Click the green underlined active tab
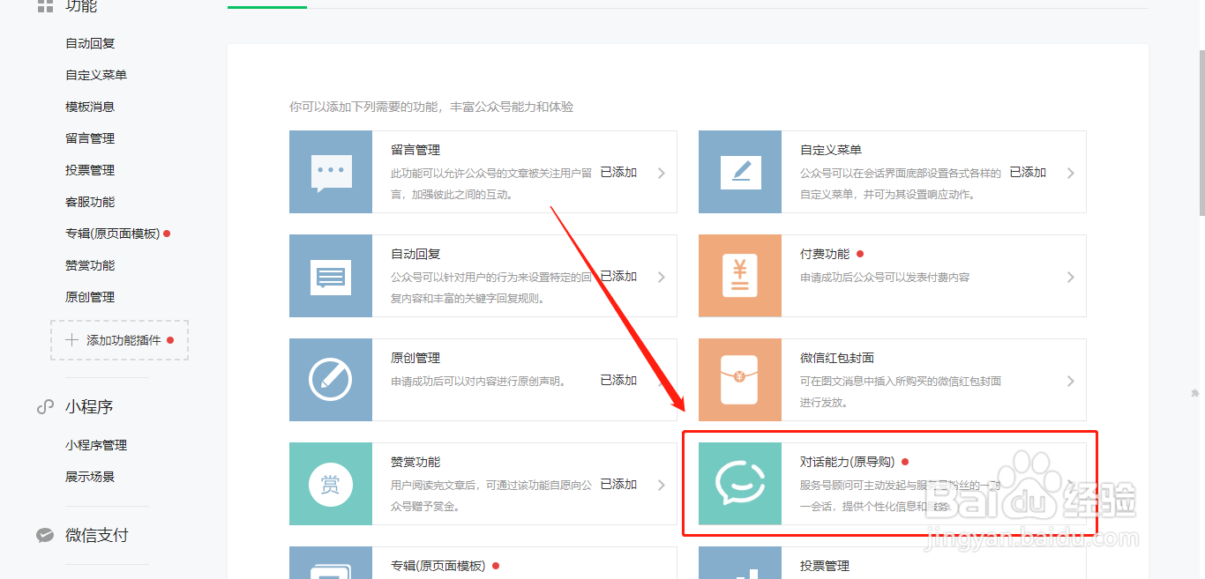 click(267, 7)
